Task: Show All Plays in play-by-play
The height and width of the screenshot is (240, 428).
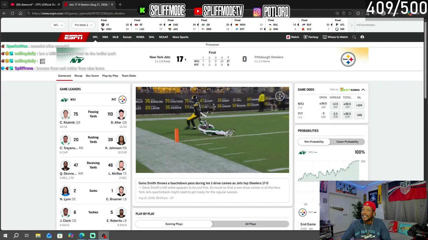Action: point(250,224)
